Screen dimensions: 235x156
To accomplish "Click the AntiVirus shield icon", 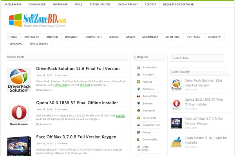I will point(139,89).
